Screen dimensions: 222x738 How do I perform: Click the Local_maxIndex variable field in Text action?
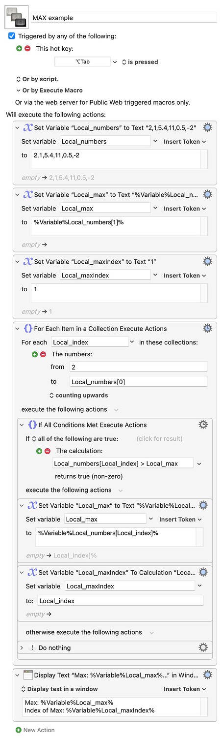(x=105, y=276)
